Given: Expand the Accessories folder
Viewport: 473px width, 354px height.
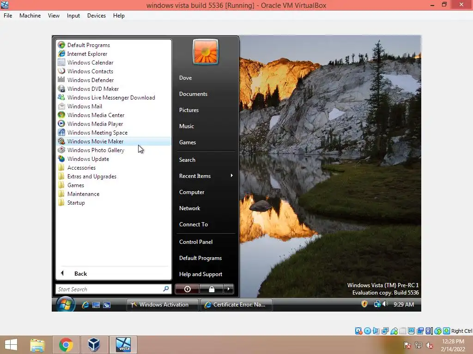Looking at the screenshot, I should [x=114, y=167].
